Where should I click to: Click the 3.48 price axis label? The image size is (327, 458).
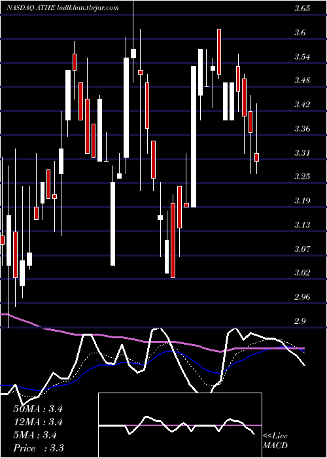click(302, 80)
